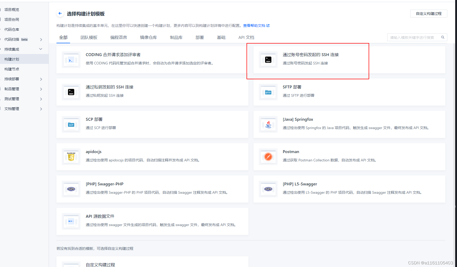Select 构建计划 in the sidebar
The height and width of the screenshot is (267, 457).
[24, 59]
